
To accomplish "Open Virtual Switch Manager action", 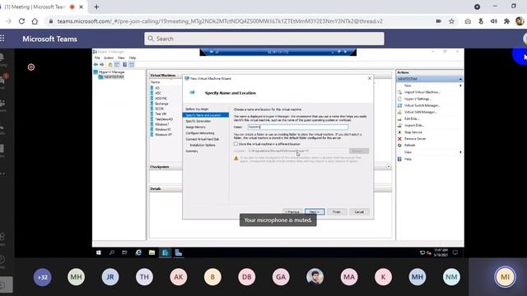I will [x=422, y=105].
